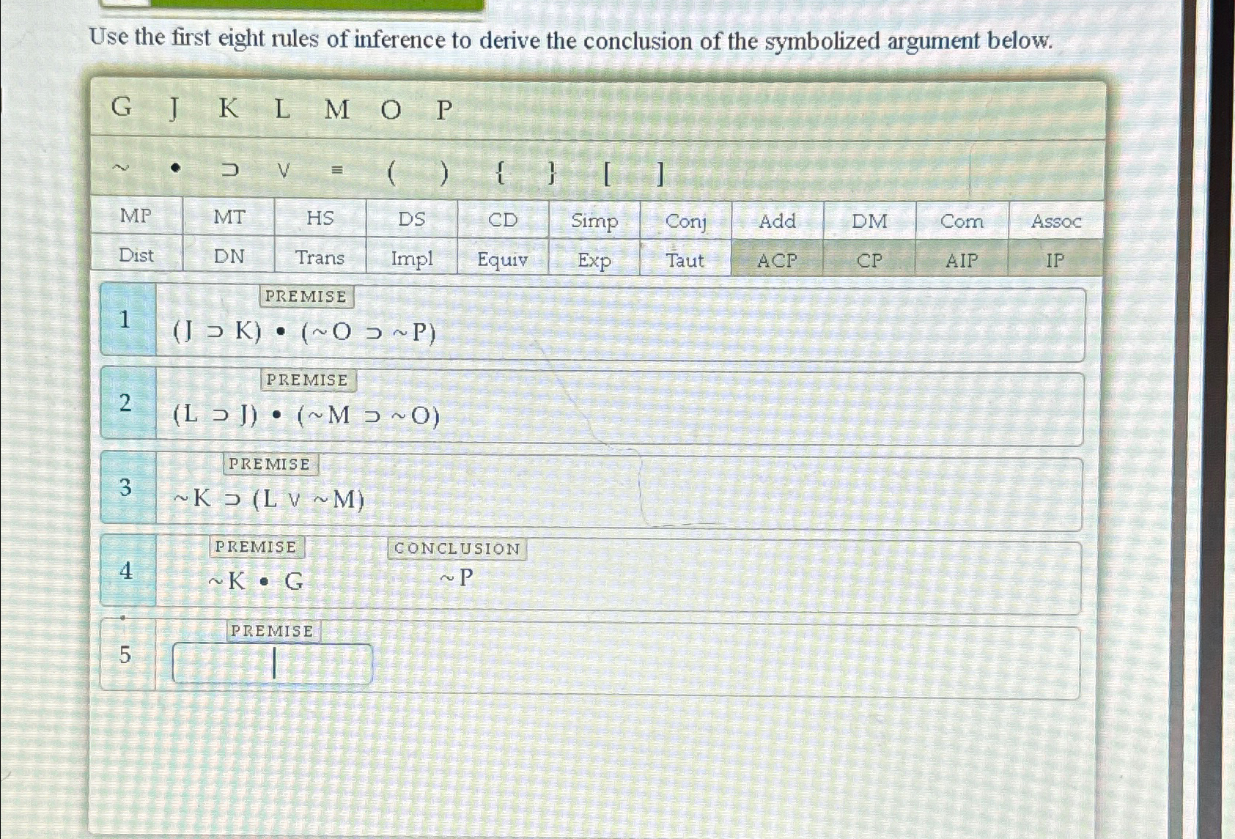The width and height of the screenshot is (1235, 839).
Task: Choose the Exp rule
Action: point(594,259)
